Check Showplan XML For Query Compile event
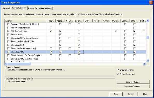154x98 pixels. [8, 55]
